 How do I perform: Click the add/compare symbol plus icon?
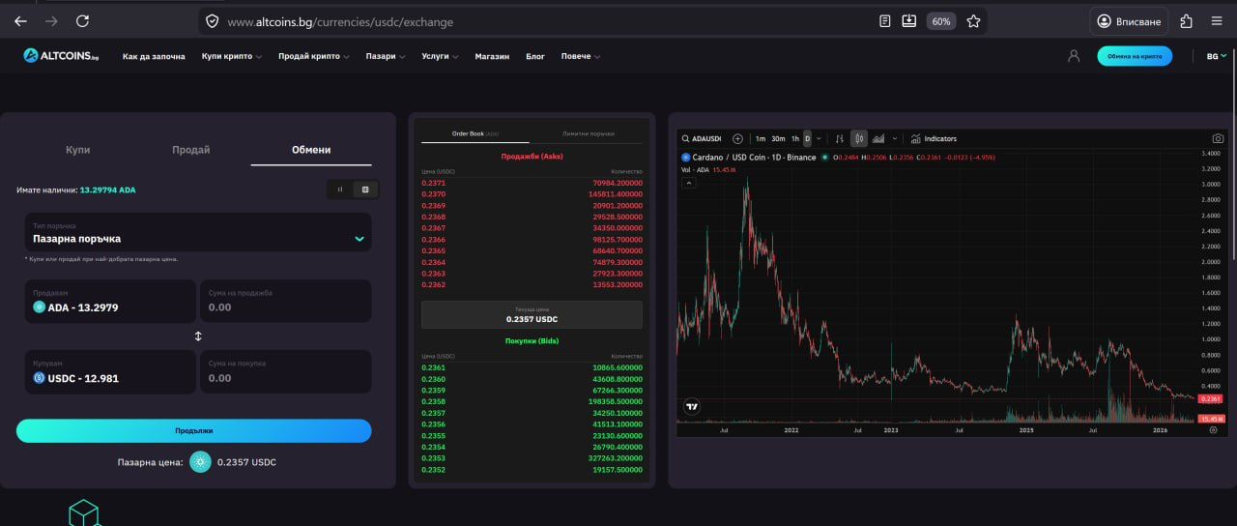pos(737,138)
